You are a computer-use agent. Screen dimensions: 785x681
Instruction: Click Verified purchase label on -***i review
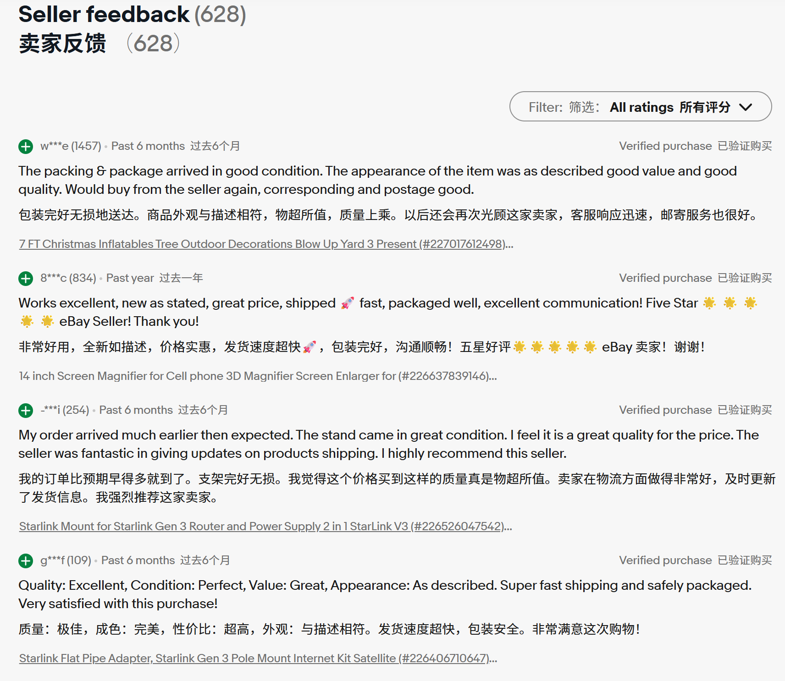pyautogui.click(x=695, y=410)
